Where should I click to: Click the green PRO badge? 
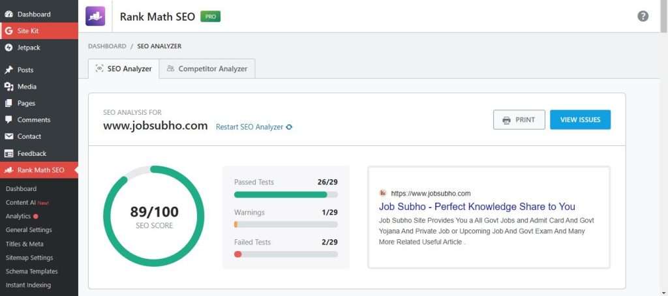click(x=211, y=16)
